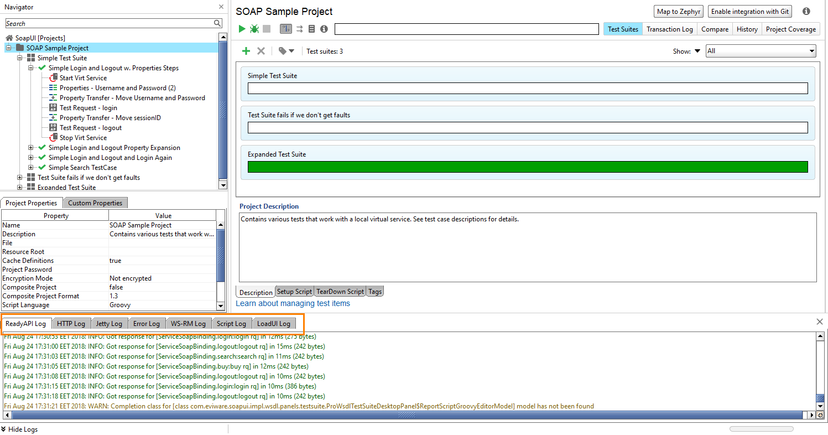The height and width of the screenshot is (435, 828).
Task: Open the tag filter dropdown
Action: (287, 51)
